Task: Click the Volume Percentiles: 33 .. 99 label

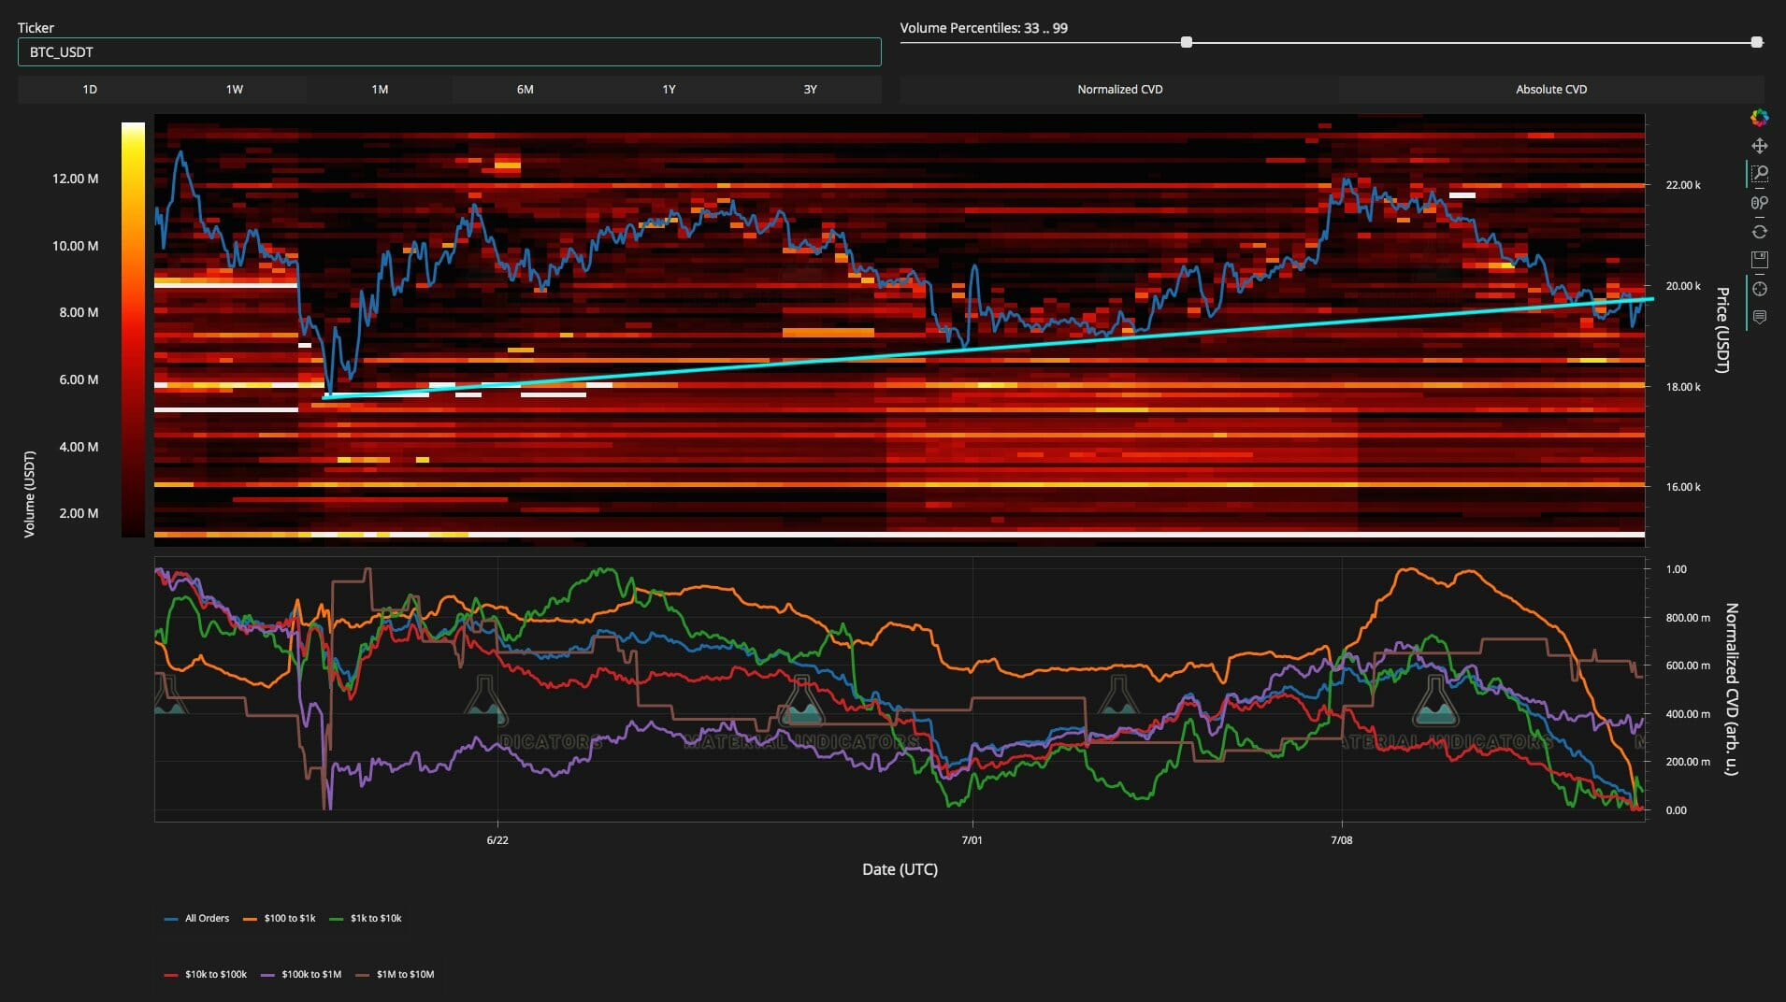Action: (x=984, y=28)
